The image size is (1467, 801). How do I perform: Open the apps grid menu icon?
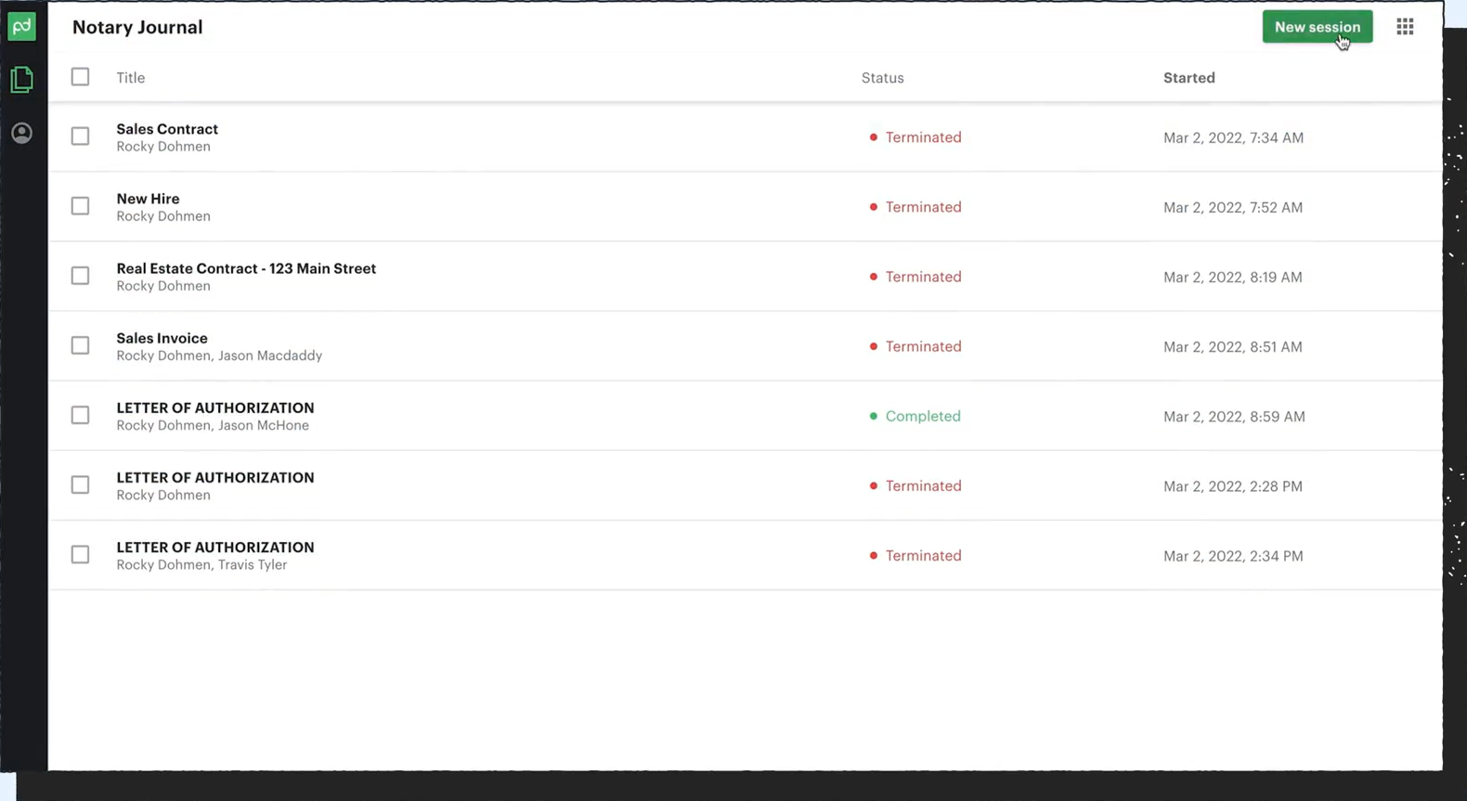click(1405, 27)
